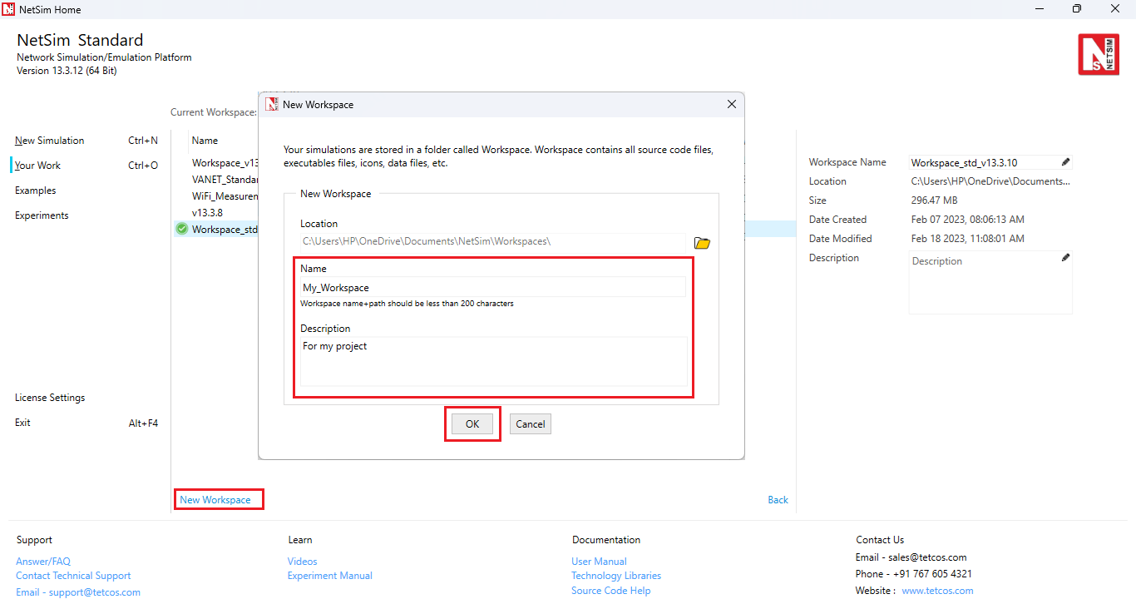The image size is (1136, 599).
Task: Click the NetSim red logo at top right
Action: pos(1099,55)
